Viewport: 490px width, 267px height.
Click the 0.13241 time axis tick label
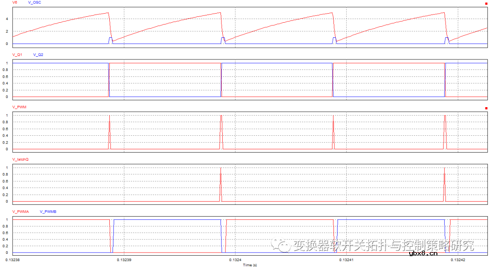pos(346,260)
